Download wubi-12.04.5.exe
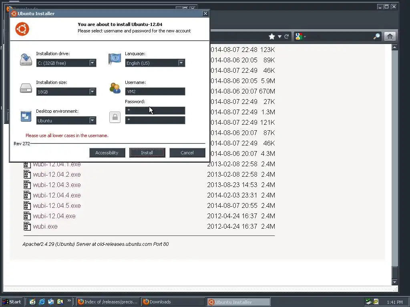Viewport: 410px width, 307px height. point(57,206)
